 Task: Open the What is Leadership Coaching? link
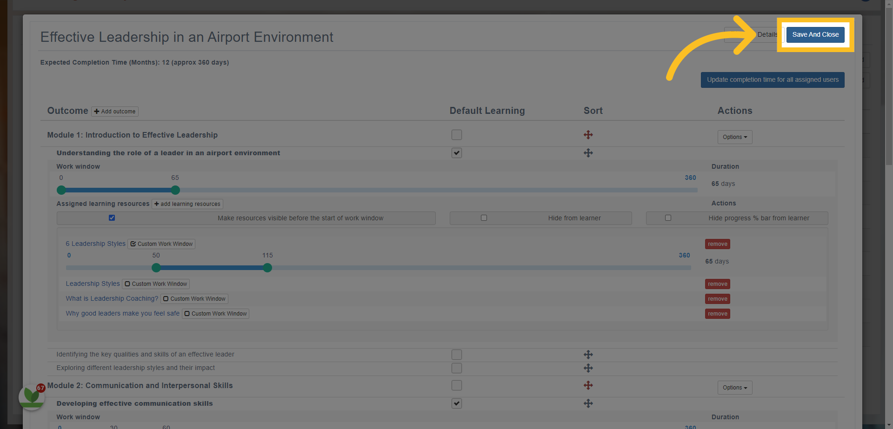(x=112, y=299)
